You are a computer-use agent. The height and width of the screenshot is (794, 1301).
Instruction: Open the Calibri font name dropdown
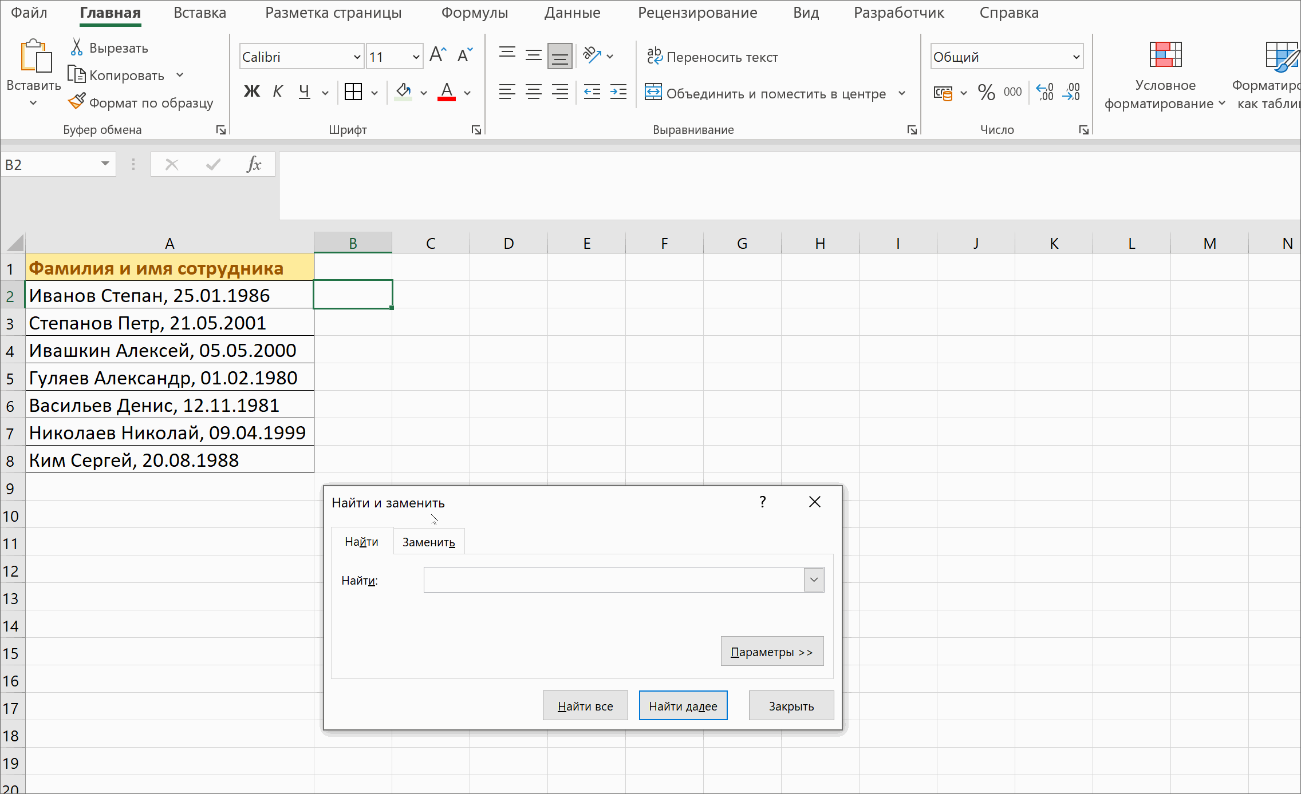357,57
